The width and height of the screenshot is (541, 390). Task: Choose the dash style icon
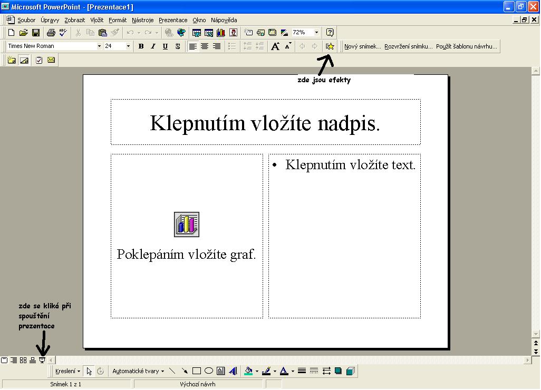314,371
